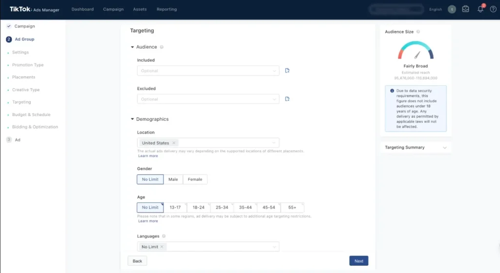Open the notifications bell icon
Viewport: 500px width, 273px height.
tap(480, 9)
